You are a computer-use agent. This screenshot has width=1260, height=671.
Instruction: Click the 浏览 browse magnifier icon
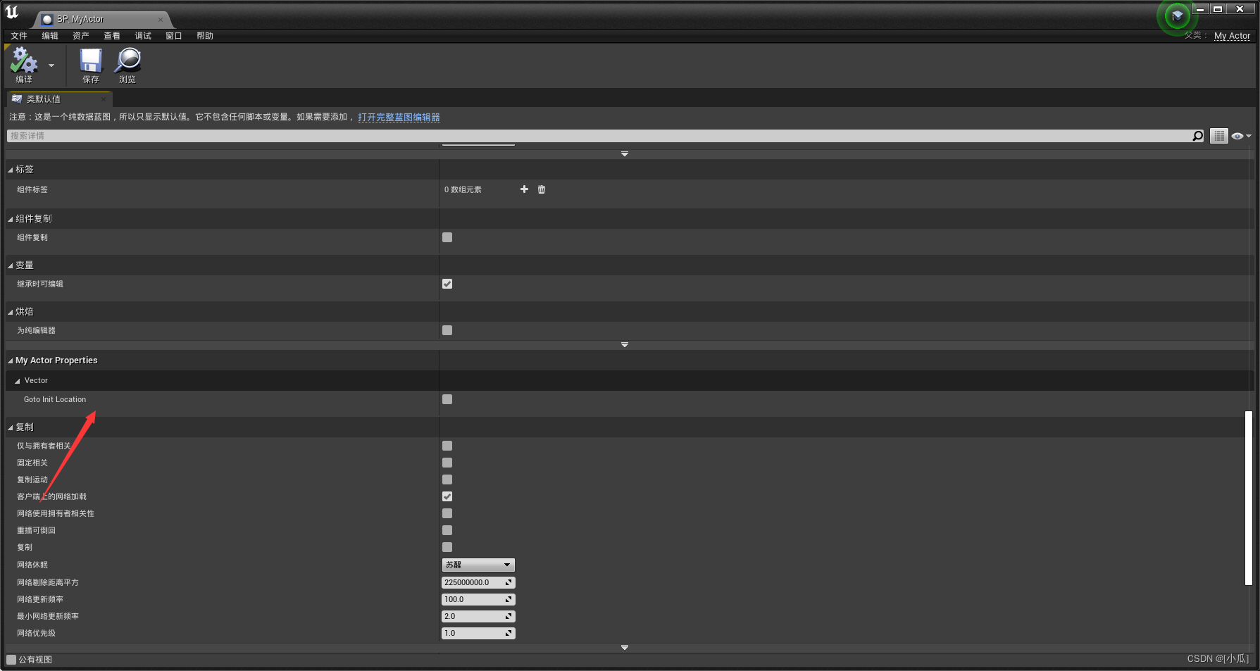(x=127, y=65)
